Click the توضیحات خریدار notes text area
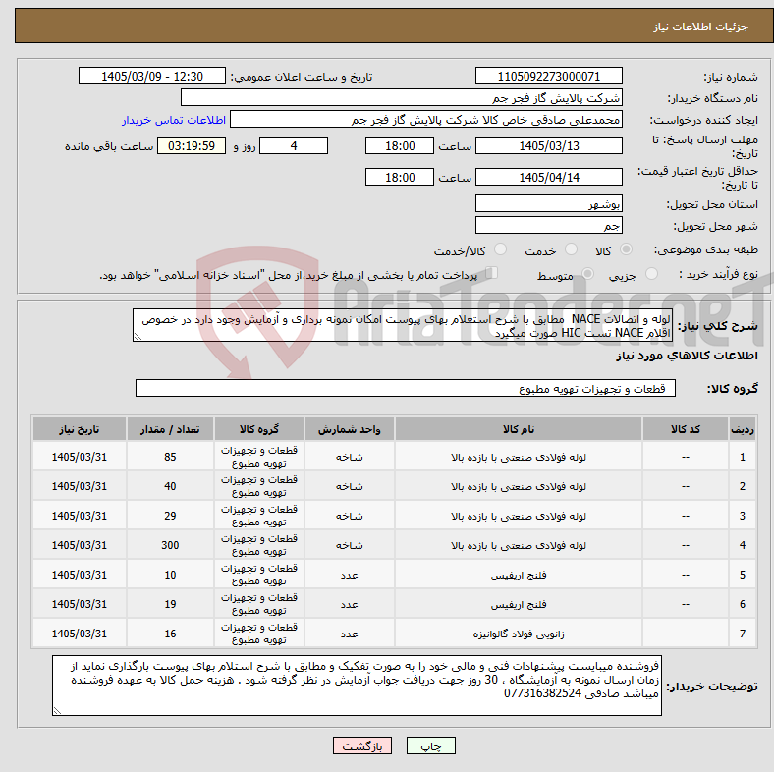The image size is (774, 772). pyautogui.click(x=357, y=686)
